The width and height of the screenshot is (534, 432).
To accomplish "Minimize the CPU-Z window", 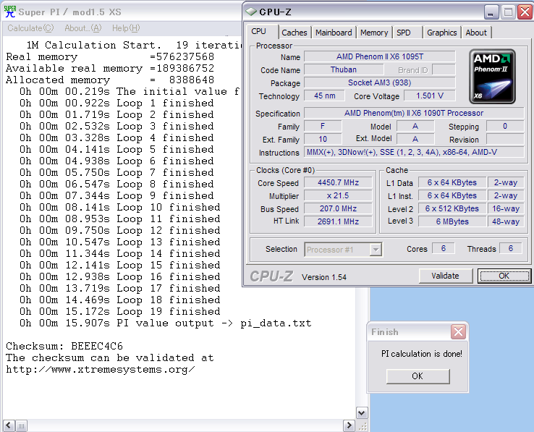I will click(491, 12).
